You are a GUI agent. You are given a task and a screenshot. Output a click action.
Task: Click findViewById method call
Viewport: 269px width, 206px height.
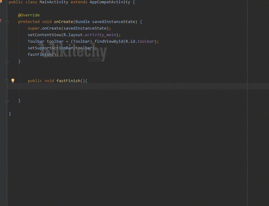click(109, 41)
